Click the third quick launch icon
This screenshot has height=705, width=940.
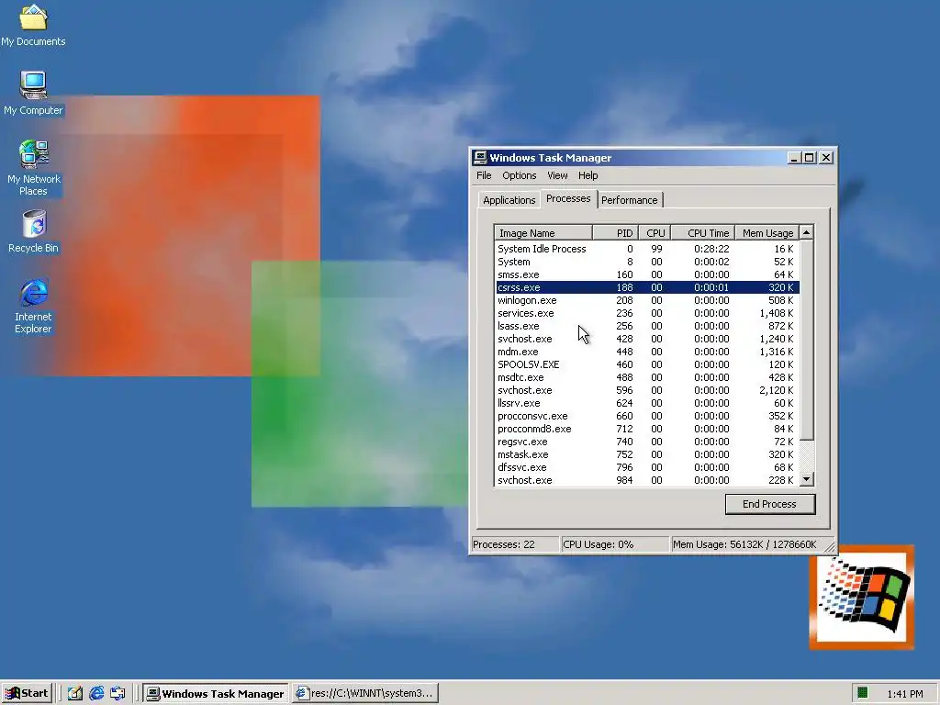click(x=117, y=693)
